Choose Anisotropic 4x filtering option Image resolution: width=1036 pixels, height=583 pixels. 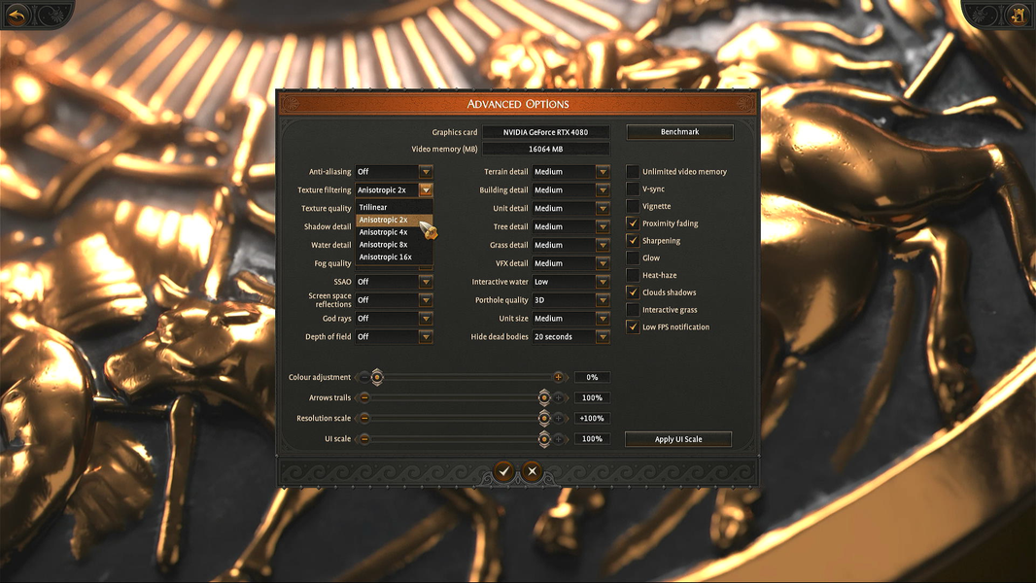pyautogui.click(x=395, y=232)
